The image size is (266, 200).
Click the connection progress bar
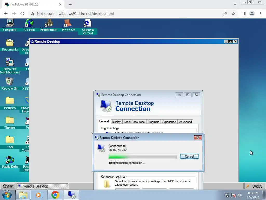143,156
